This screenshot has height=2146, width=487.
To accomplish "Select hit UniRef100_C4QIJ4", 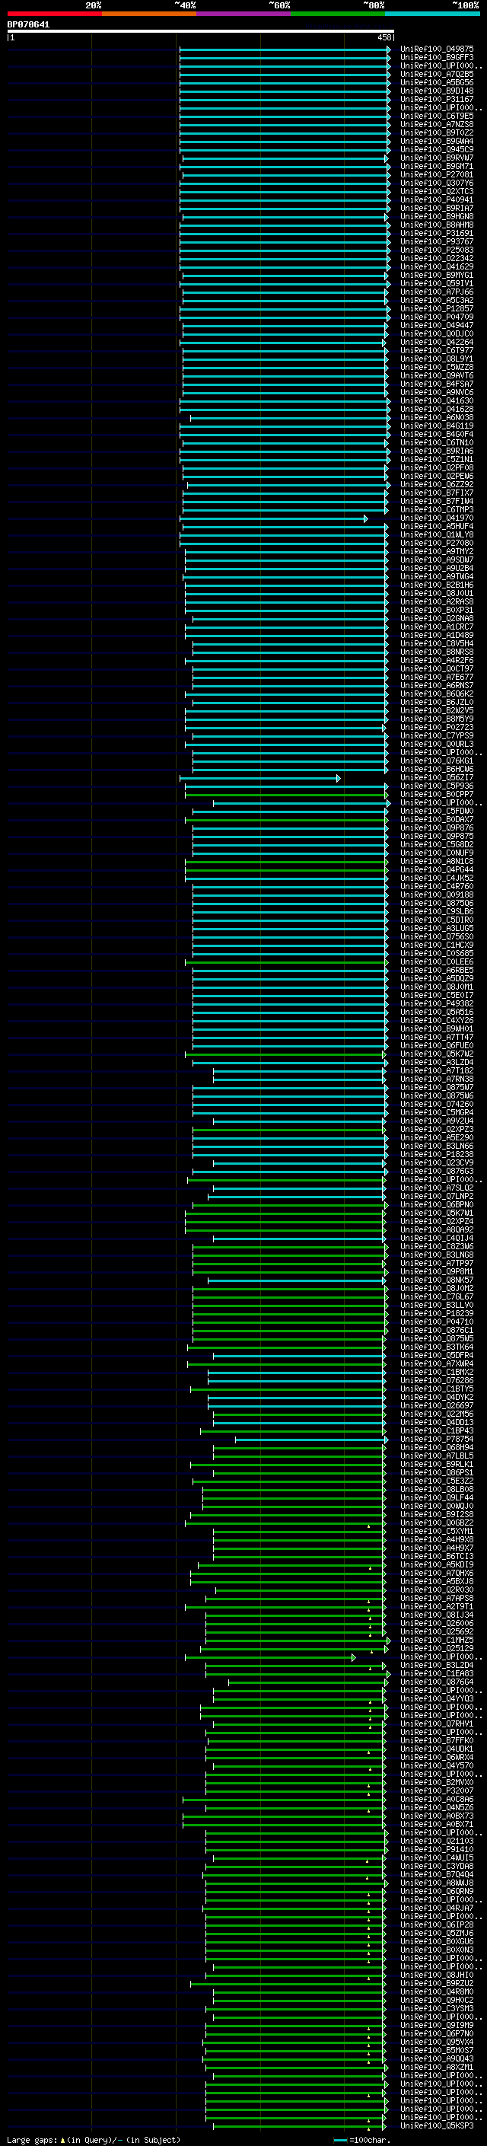I will (x=437, y=1239).
